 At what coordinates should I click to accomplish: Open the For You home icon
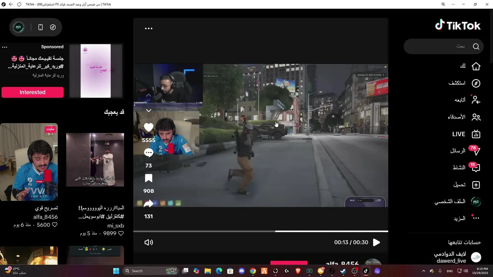tap(476, 66)
